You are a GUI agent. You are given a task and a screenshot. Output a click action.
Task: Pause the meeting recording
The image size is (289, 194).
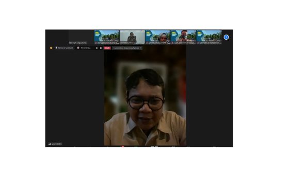[x=97, y=48]
